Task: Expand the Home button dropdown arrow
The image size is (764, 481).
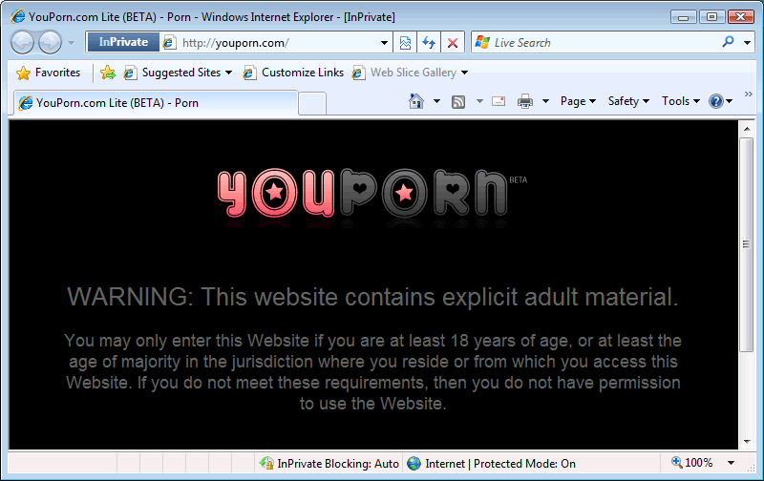Action: pyautogui.click(x=436, y=101)
